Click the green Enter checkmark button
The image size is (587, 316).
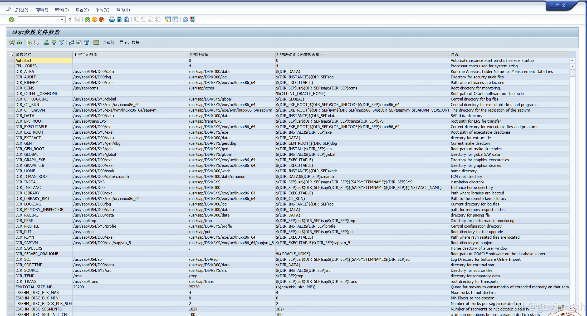coord(11,19)
